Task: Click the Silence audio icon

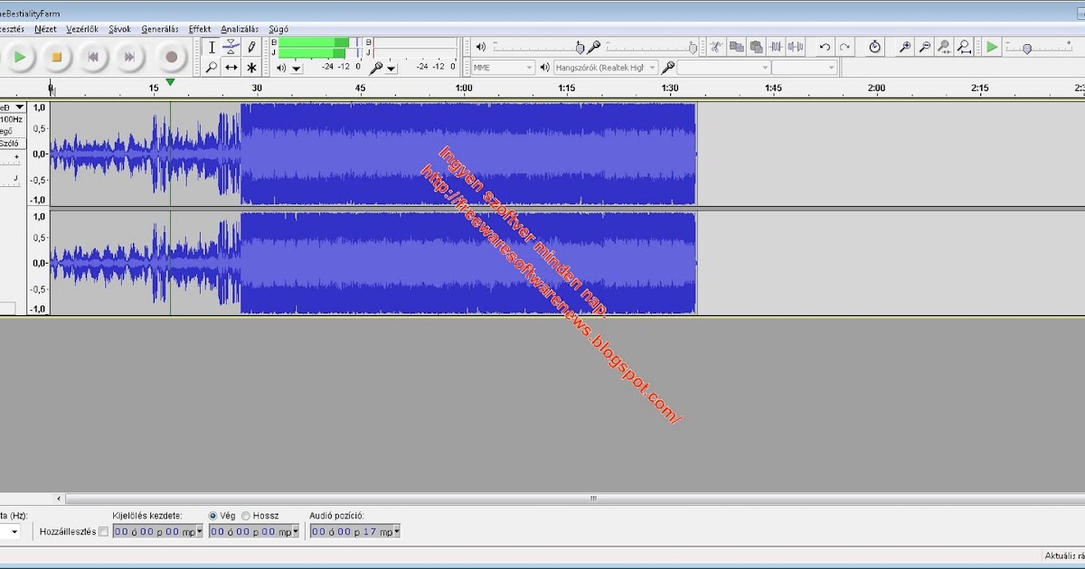Action: 797,47
